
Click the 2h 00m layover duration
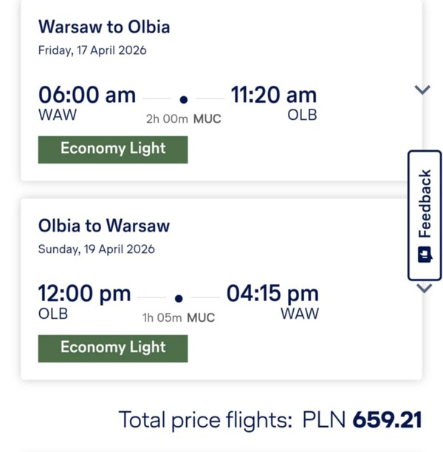[x=167, y=119]
